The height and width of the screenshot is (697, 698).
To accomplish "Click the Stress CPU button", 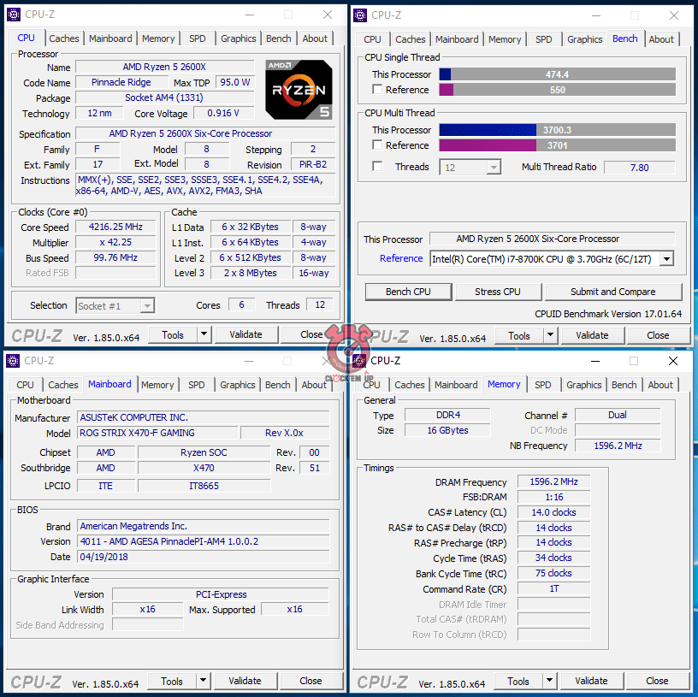I will point(498,292).
